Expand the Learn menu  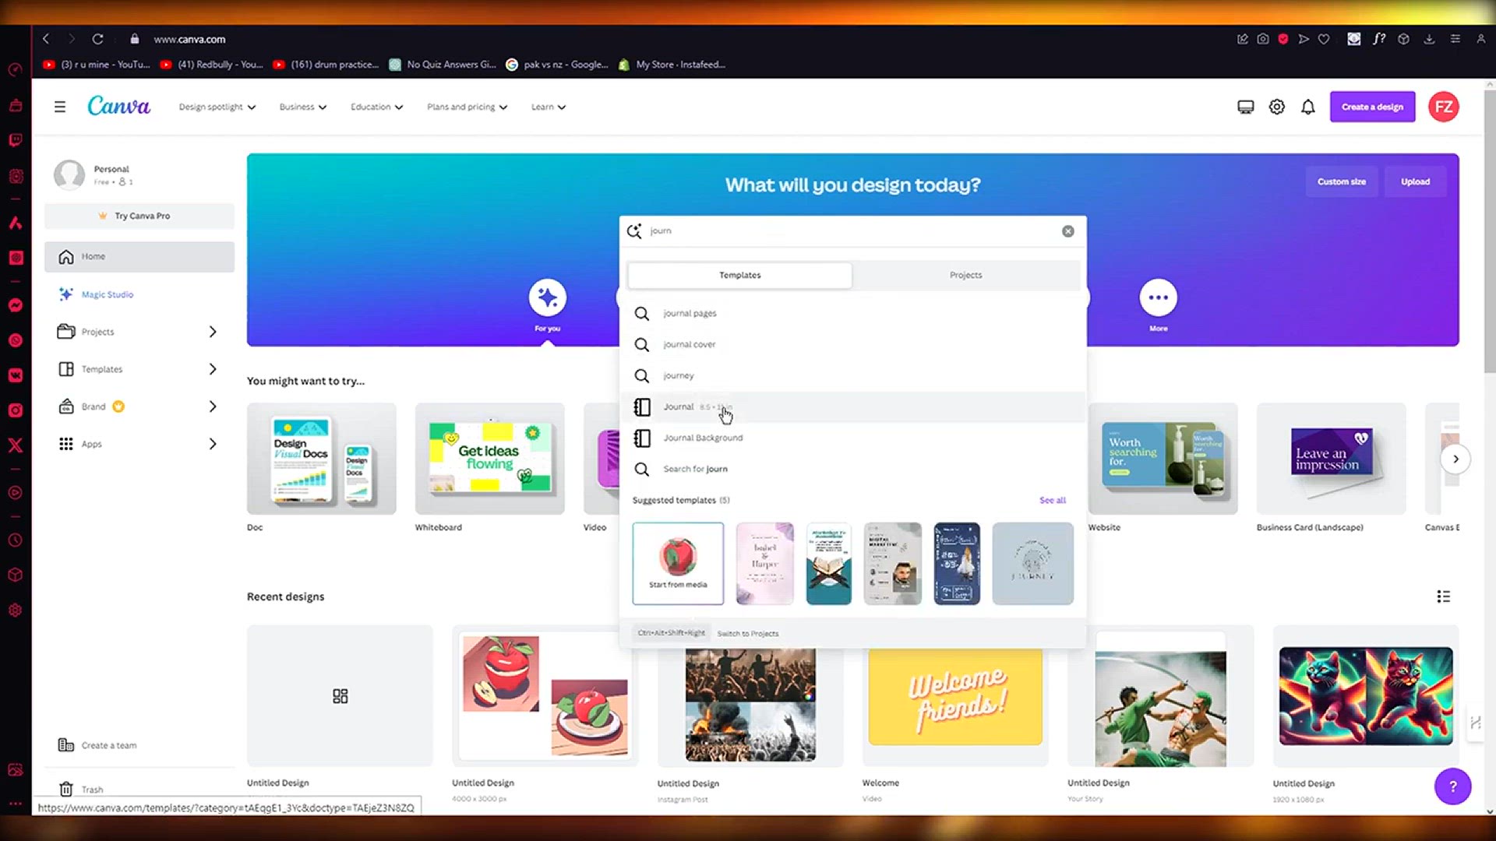(x=549, y=107)
